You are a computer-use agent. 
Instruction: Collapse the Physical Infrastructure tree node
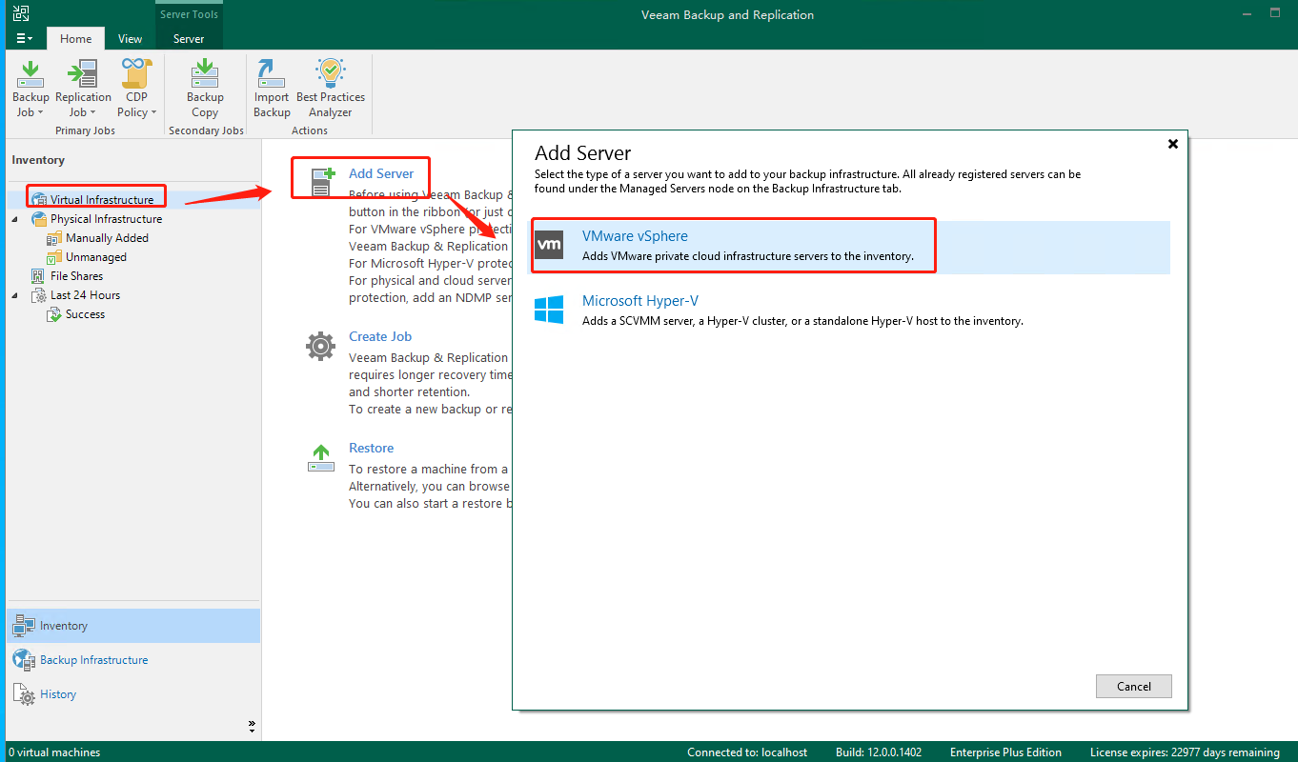[x=14, y=219]
